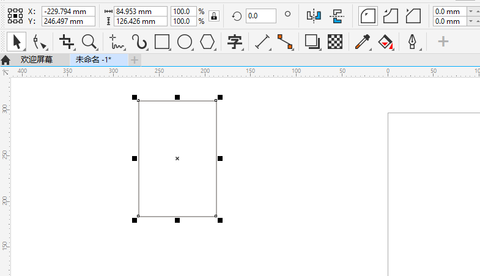Enable the scalloped corner style
Image resolution: width=480 pixels, height=276 pixels.
(x=391, y=16)
